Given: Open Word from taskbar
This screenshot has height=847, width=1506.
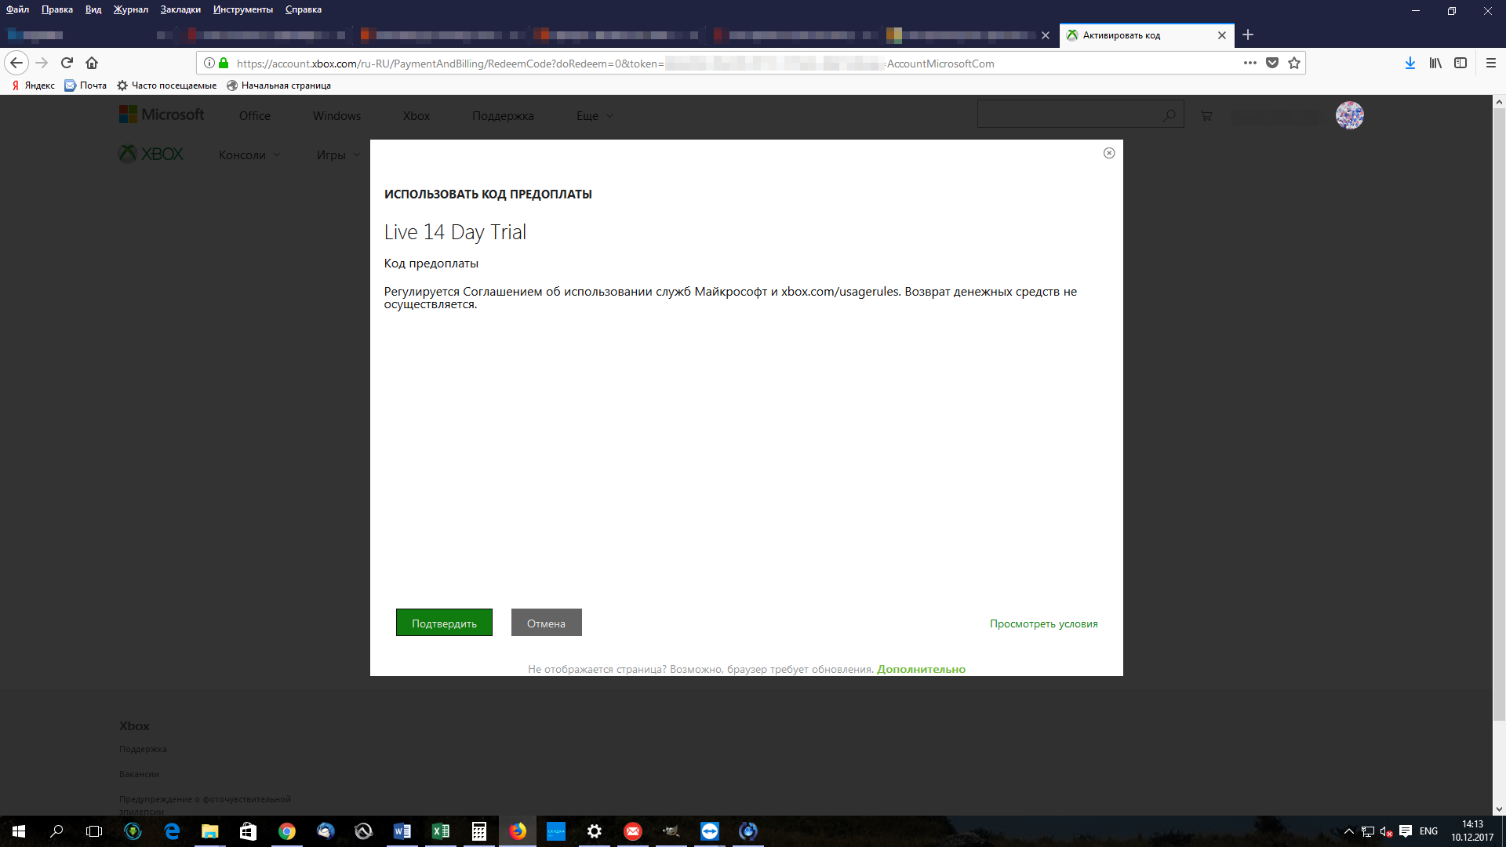Looking at the screenshot, I should click(402, 831).
